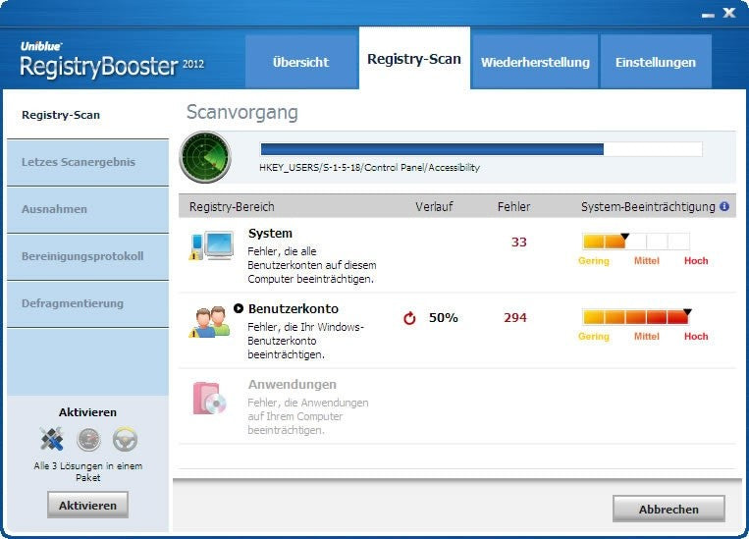Click the Fehler column header
Screen dimensions: 749x539
pos(514,207)
